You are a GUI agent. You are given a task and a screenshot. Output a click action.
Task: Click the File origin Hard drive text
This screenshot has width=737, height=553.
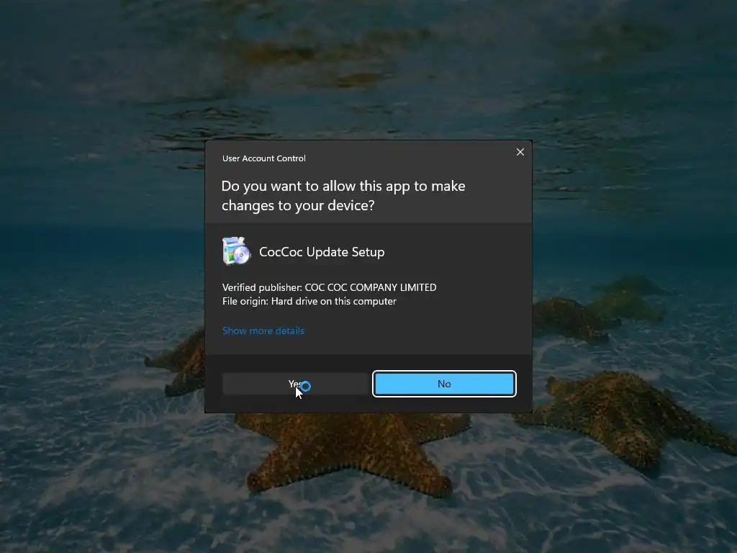point(309,301)
